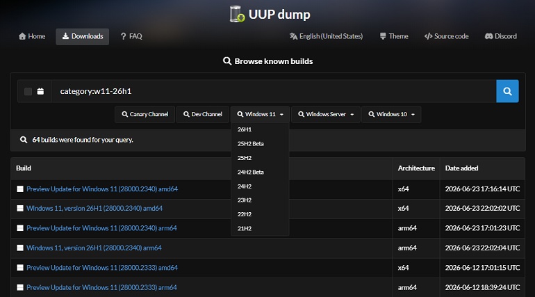Click Windows icon for 26H1 (28000.2340) arm64
Viewport: 535px width, 297px height.
point(20,248)
